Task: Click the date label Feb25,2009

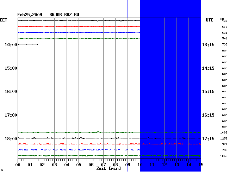Action: point(30,15)
